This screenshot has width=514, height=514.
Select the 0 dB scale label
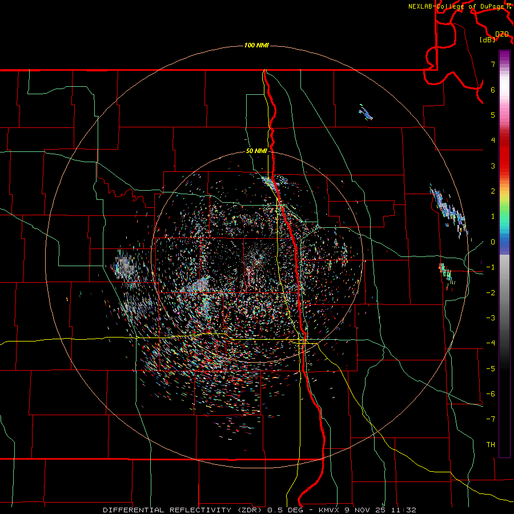[493, 242]
